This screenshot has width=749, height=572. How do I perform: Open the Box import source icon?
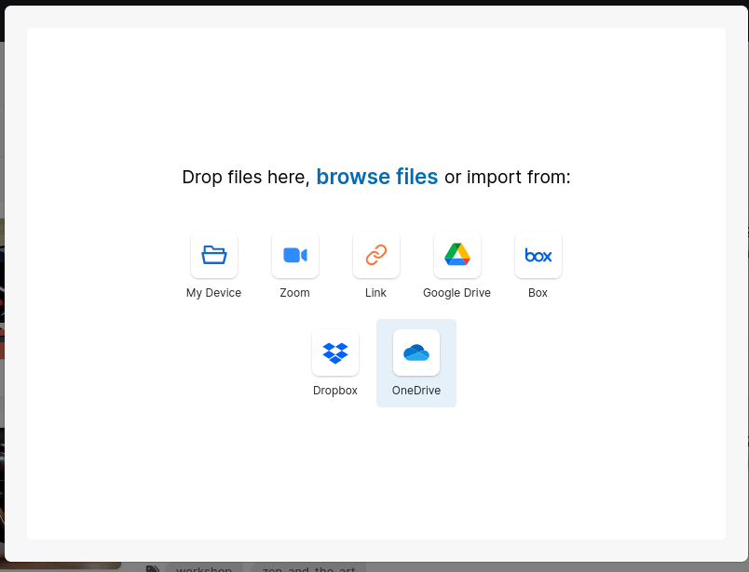[538, 255]
